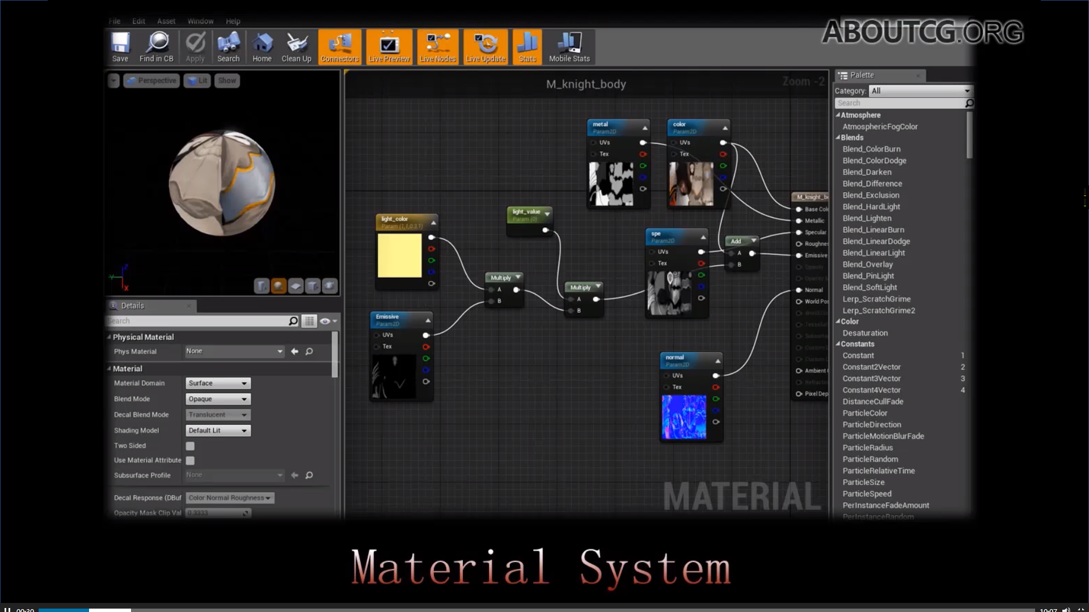This screenshot has width=1089, height=612.
Task: Open the Edit menu
Action: 139,21
